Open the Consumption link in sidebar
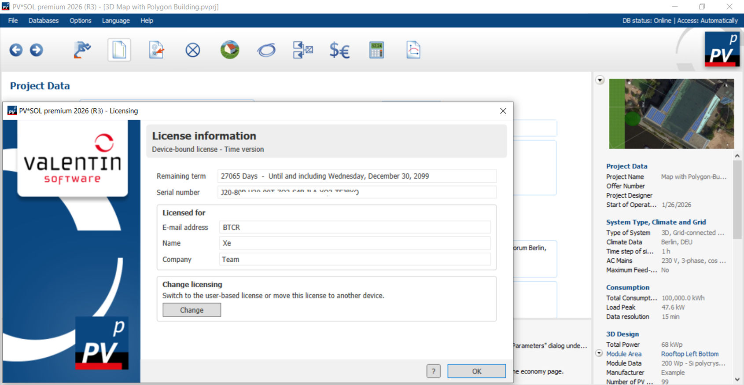Viewport: 744px width, 385px height. click(628, 287)
